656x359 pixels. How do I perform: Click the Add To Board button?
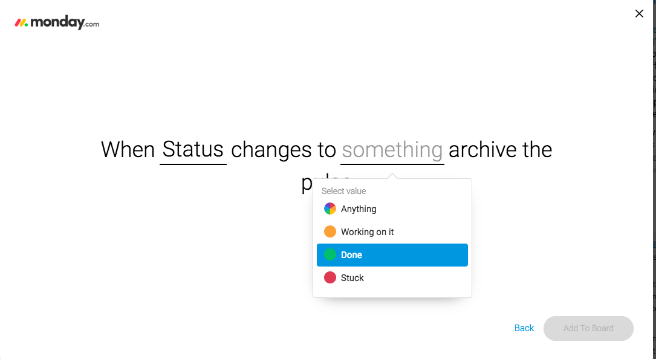tap(588, 328)
